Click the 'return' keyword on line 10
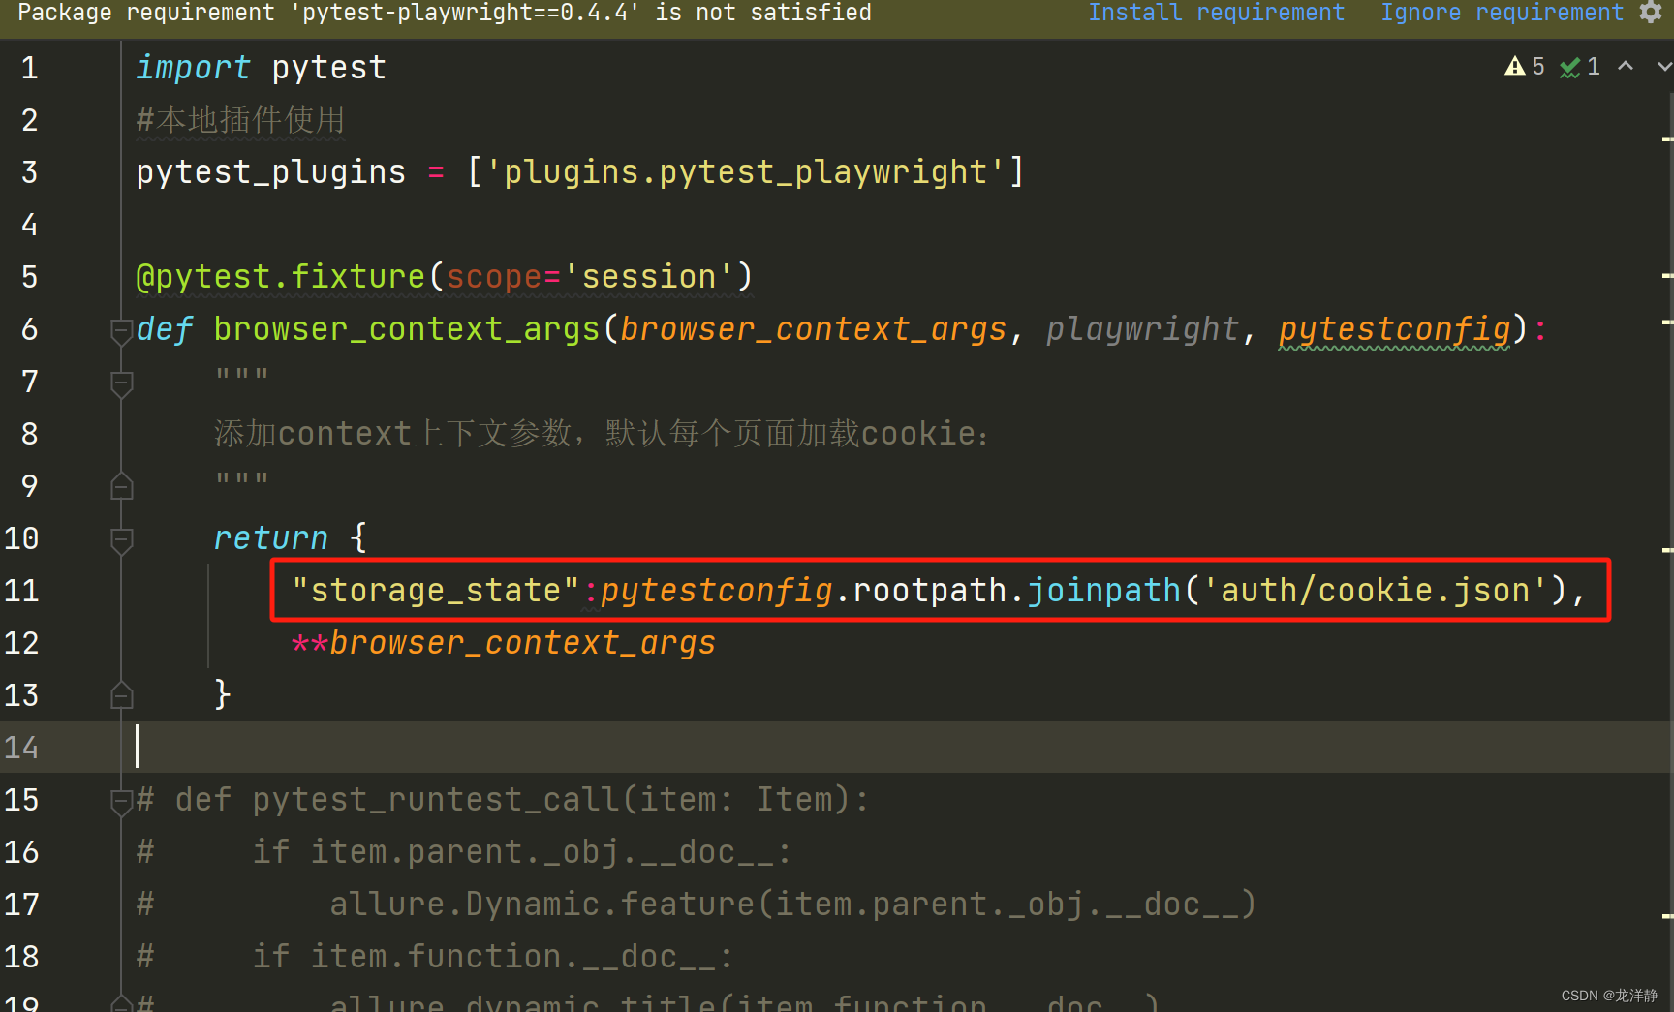 click(x=270, y=538)
